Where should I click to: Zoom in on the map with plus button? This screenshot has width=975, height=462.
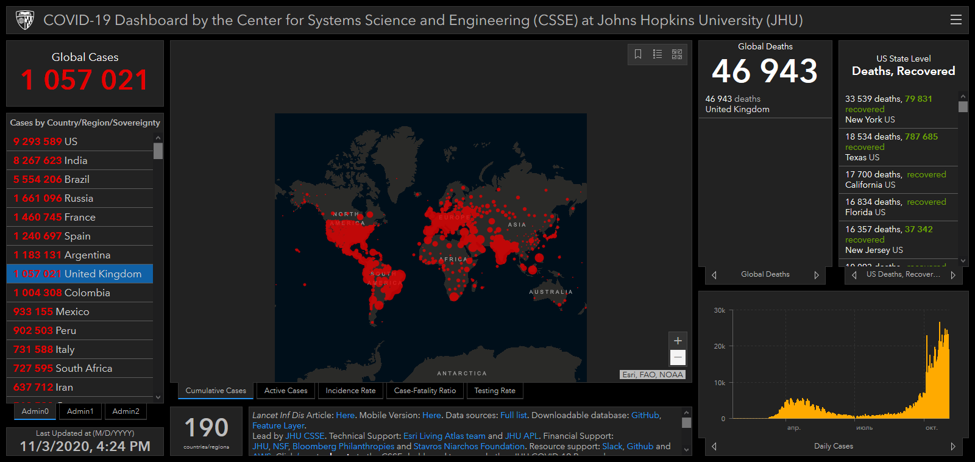click(678, 341)
